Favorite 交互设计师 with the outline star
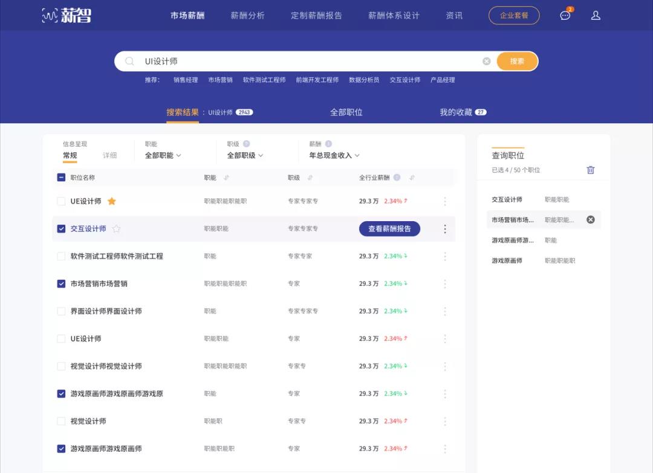Image resolution: width=653 pixels, height=473 pixels. [117, 229]
